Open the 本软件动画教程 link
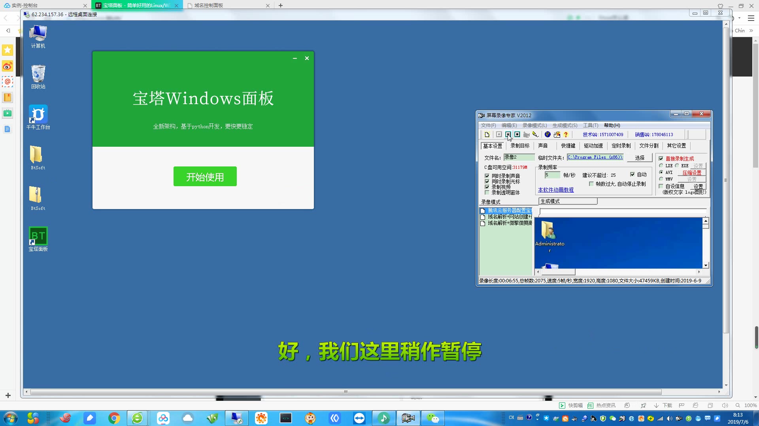Viewport: 759px width, 426px height. click(x=555, y=190)
